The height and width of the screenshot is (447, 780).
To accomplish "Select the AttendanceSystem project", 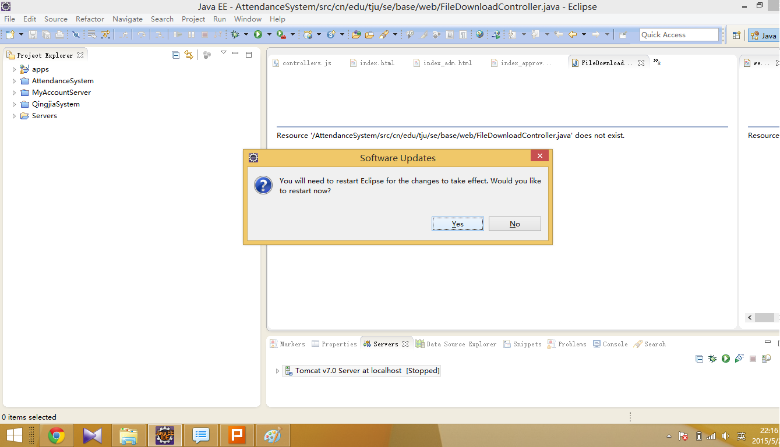I will click(62, 81).
